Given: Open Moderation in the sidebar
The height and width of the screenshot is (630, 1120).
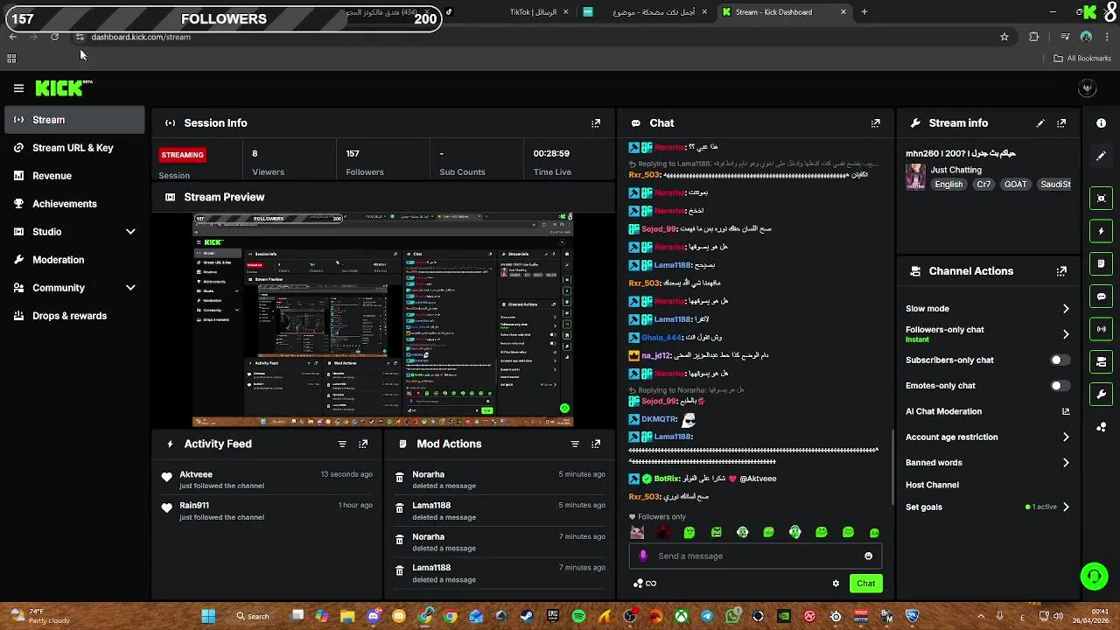Looking at the screenshot, I should [75, 260].
